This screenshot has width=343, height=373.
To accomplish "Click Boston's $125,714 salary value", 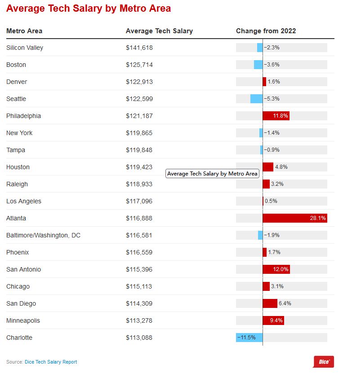I will pos(139,65).
